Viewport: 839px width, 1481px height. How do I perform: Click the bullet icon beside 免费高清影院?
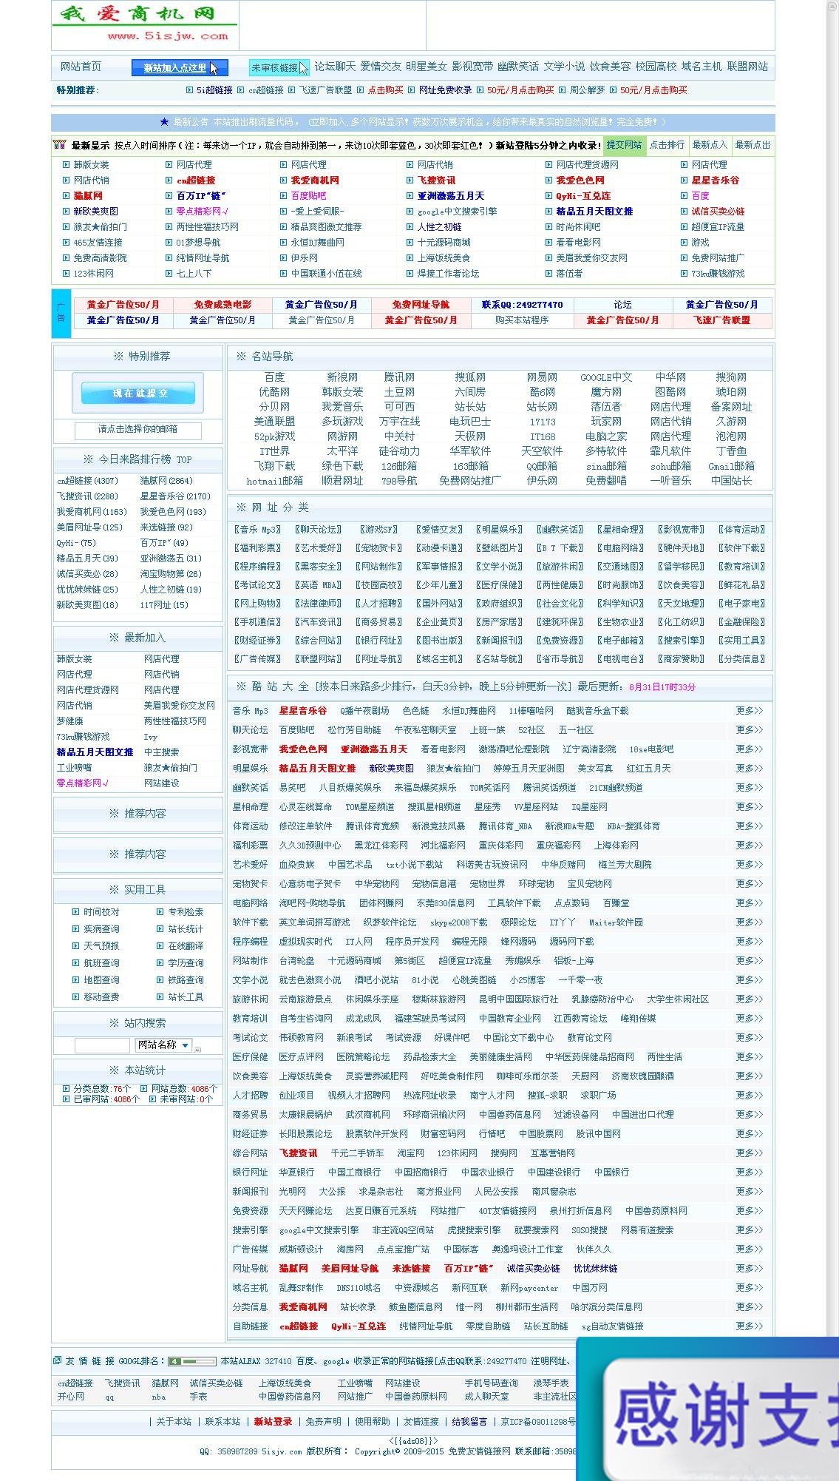(x=67, y=258)
